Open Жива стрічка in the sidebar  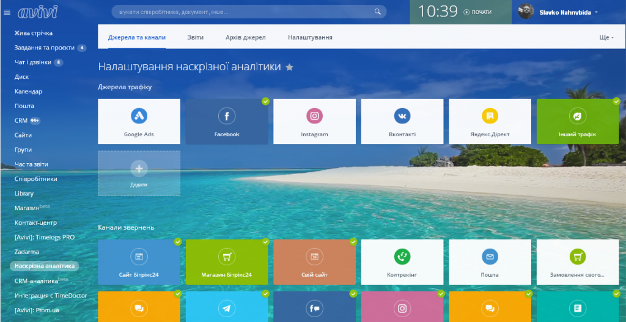click(34, 33)
